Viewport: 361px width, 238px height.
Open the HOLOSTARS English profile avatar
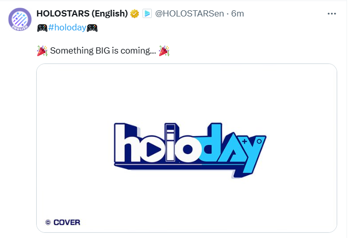coord(20,19)
